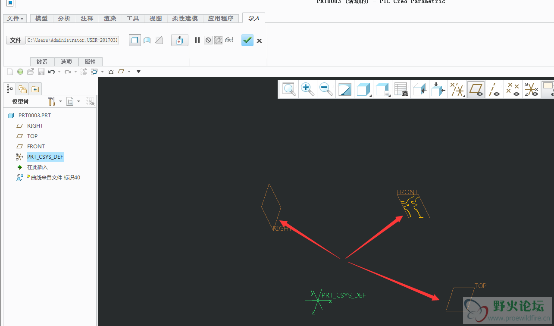The height and width of the screenshot is (326, 554).
Task: Select the Folder Browser navigator tab
Action: (x=22, y=89)
